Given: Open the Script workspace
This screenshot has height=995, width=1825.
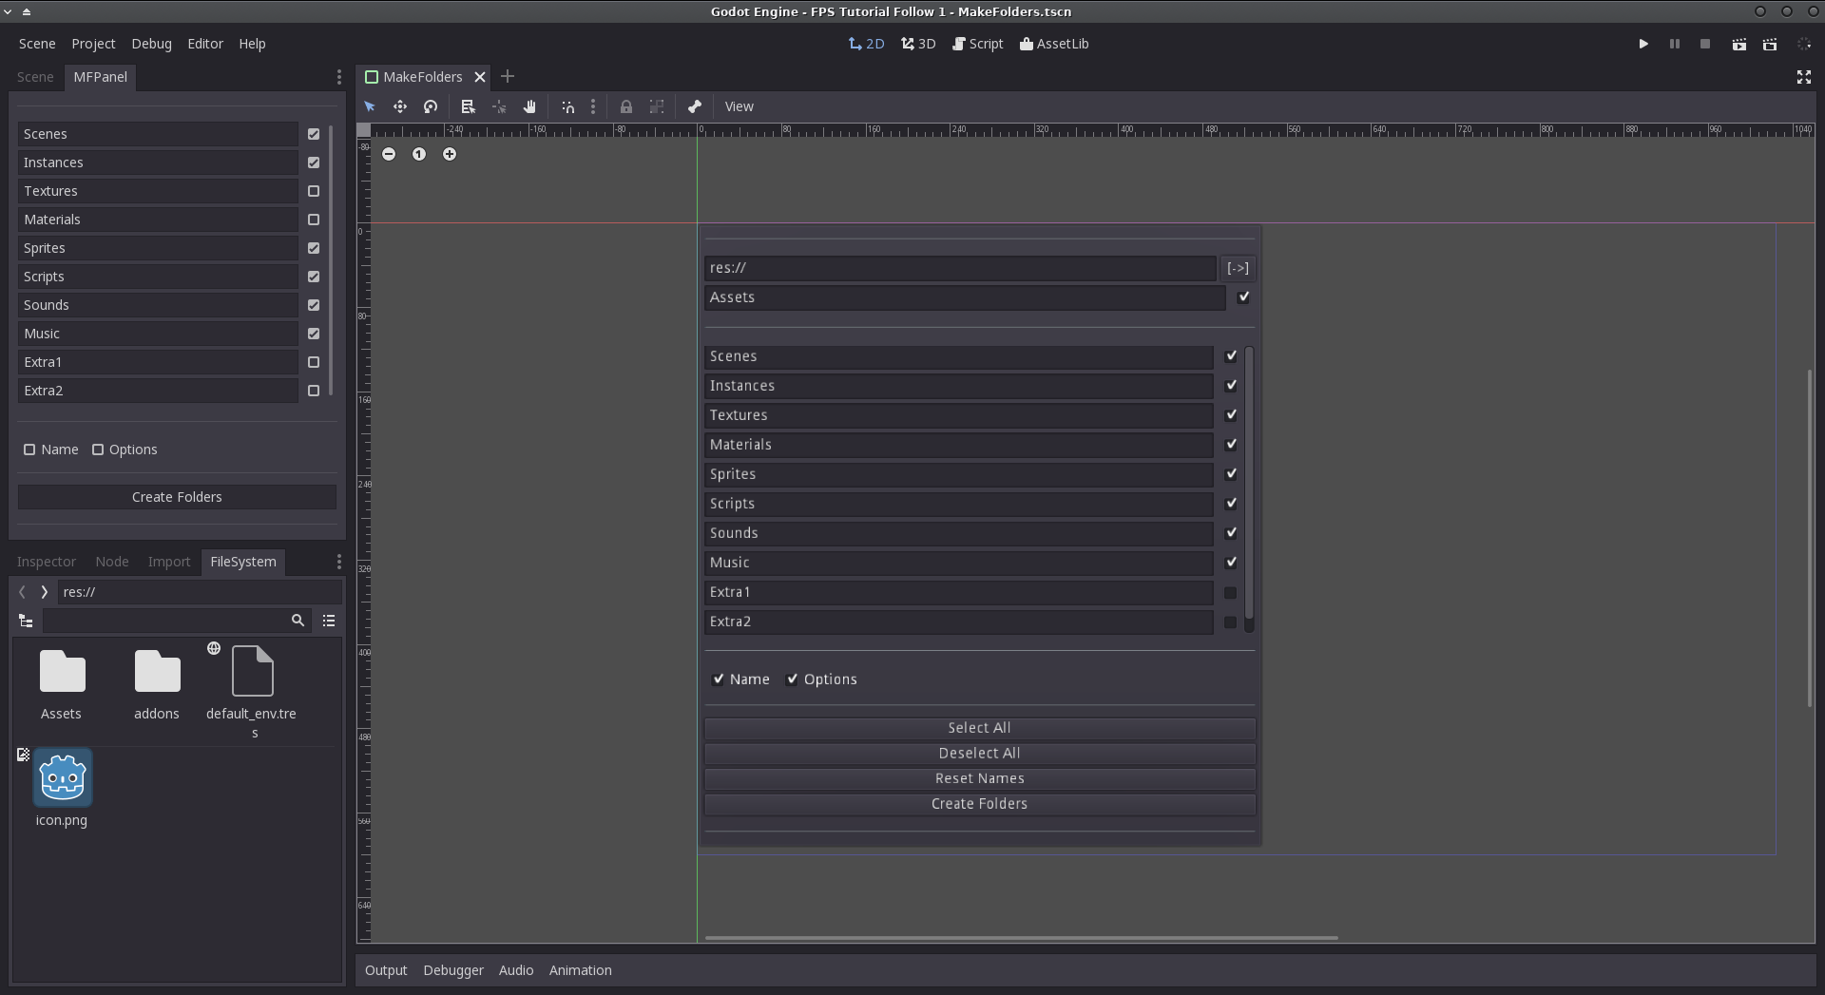Looking at the screenshot, I should click(x=977, y=44).
